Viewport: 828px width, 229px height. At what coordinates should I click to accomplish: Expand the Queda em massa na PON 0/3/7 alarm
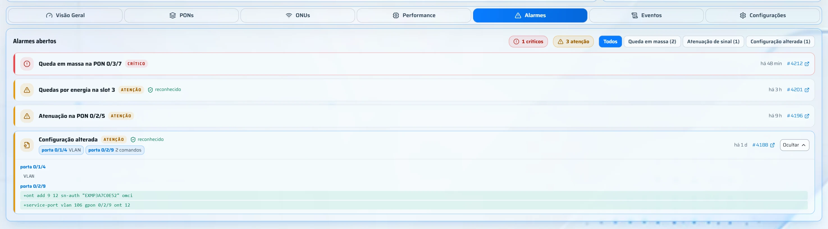[415, 64]
